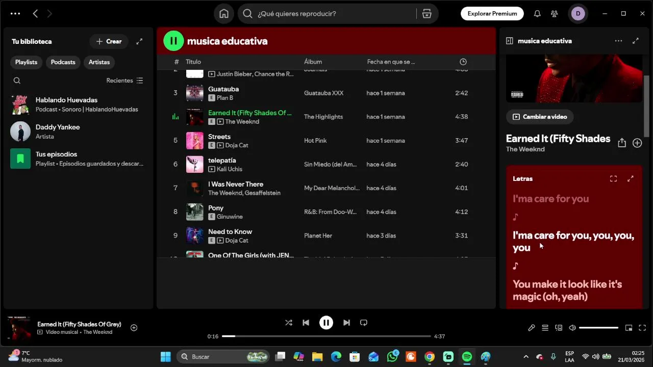The image size is (653, 367).
Task: Open Spotify from the taskbar
Action: point(467,357)
